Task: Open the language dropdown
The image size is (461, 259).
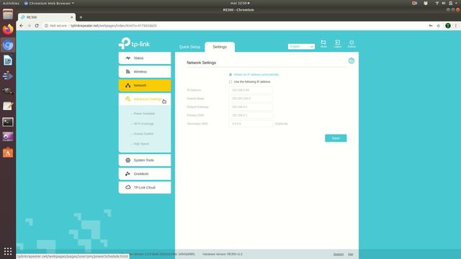Action: pyautogui.click(x=301, y=46)
